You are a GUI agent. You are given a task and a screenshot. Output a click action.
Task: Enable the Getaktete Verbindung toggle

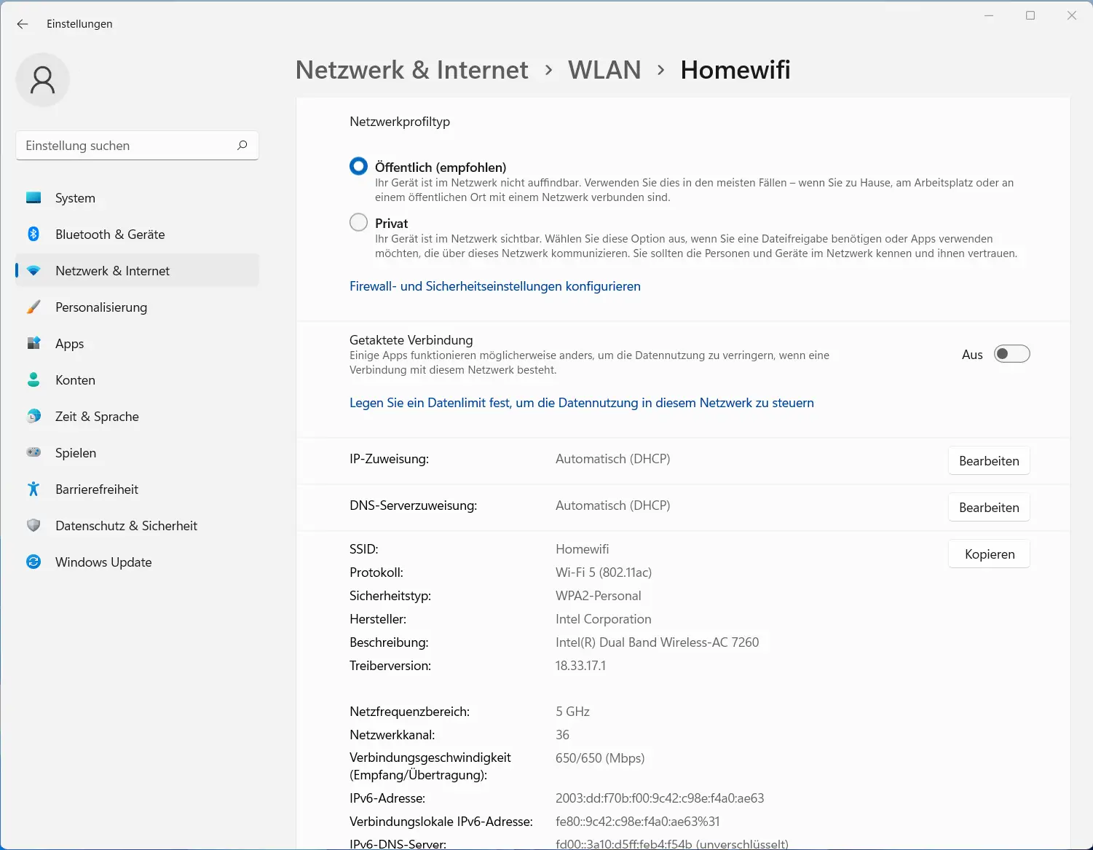coord(1011,353)
